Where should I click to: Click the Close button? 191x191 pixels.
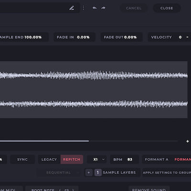click(167, 8)
